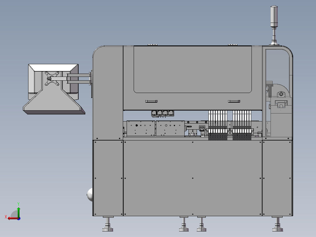Screen dimensions: 316x237
Task: Select the right top hinge on hood
Action: tap(233, 45)
